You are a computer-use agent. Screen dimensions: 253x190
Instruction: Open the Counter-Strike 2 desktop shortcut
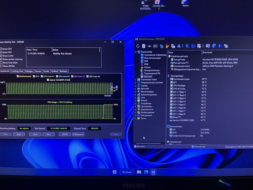click(159, 5)
